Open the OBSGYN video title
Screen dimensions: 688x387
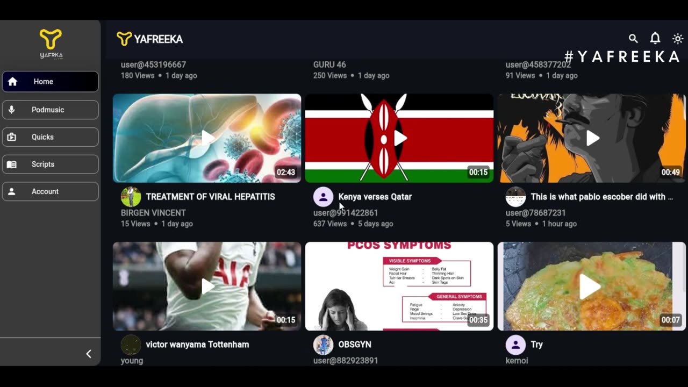(355, 345)
